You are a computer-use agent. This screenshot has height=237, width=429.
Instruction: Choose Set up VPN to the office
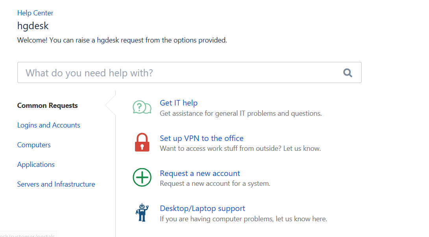click(x=202, y=138)
